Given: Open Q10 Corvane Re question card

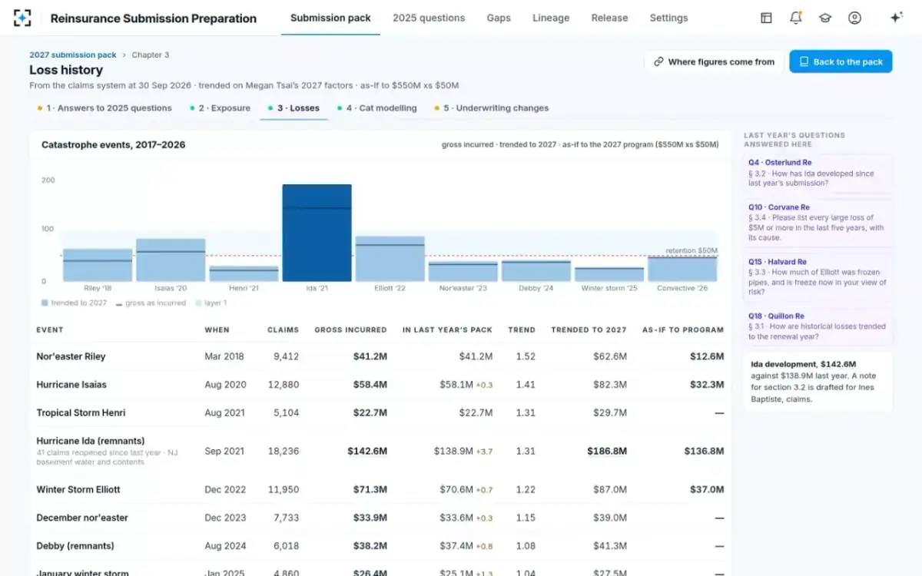Looking at the screenshot, I should click(x=818, y=223).
